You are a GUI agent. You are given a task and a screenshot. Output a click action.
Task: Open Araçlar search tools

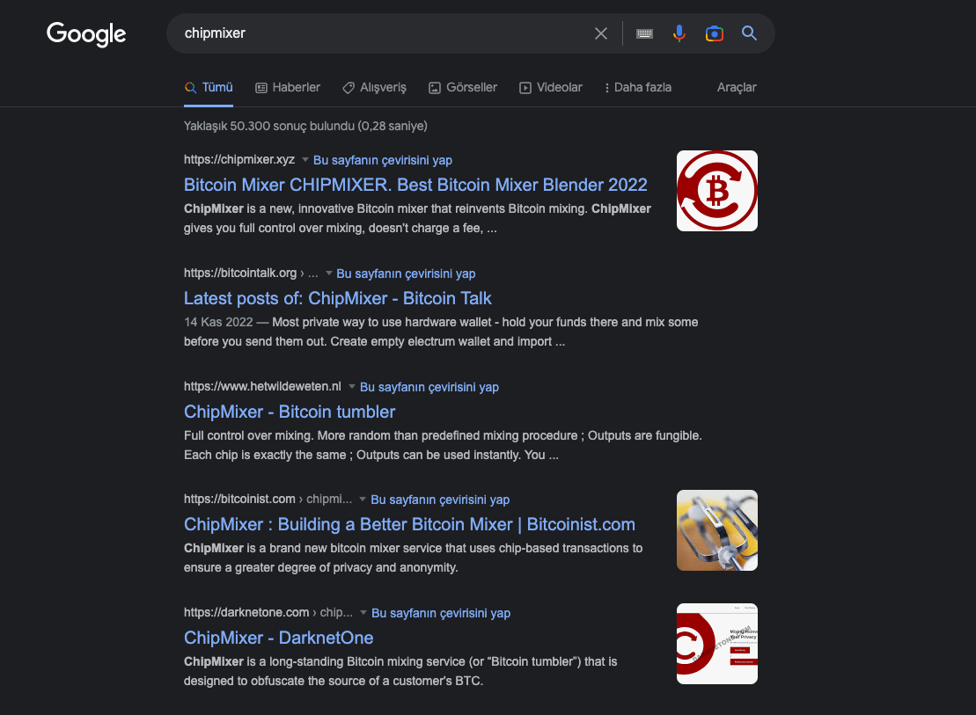coord(737,88)
